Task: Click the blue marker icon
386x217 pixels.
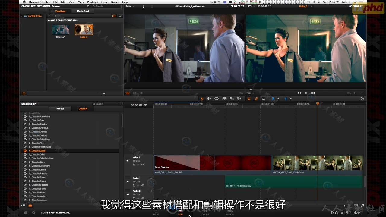Action: pyautogui.click(x=286, y=99)
